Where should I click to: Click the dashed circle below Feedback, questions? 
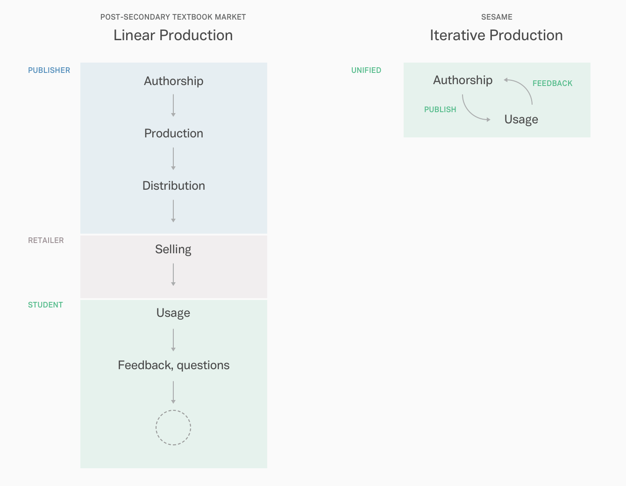point(173,428)
